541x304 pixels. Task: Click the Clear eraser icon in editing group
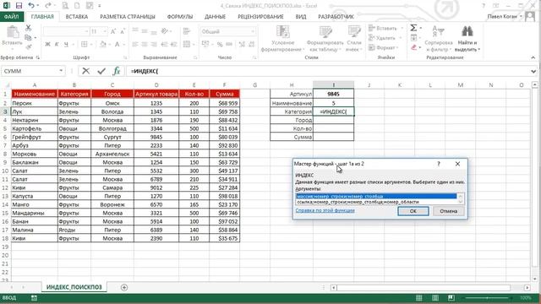[413, 47]
